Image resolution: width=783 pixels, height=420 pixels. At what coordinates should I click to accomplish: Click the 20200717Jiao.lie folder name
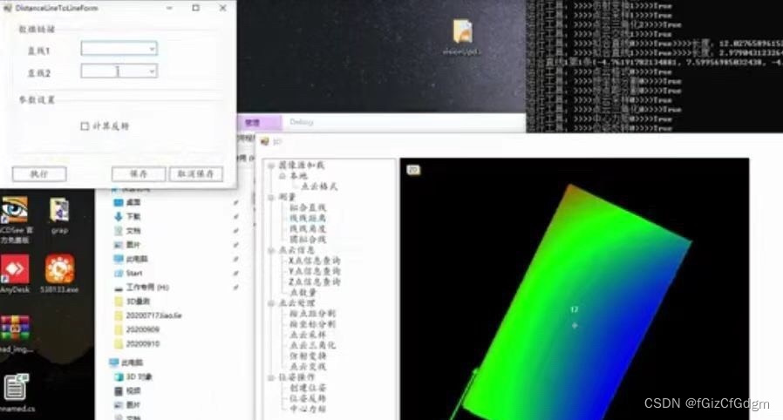pyautogui.click(x=153, y=315)
